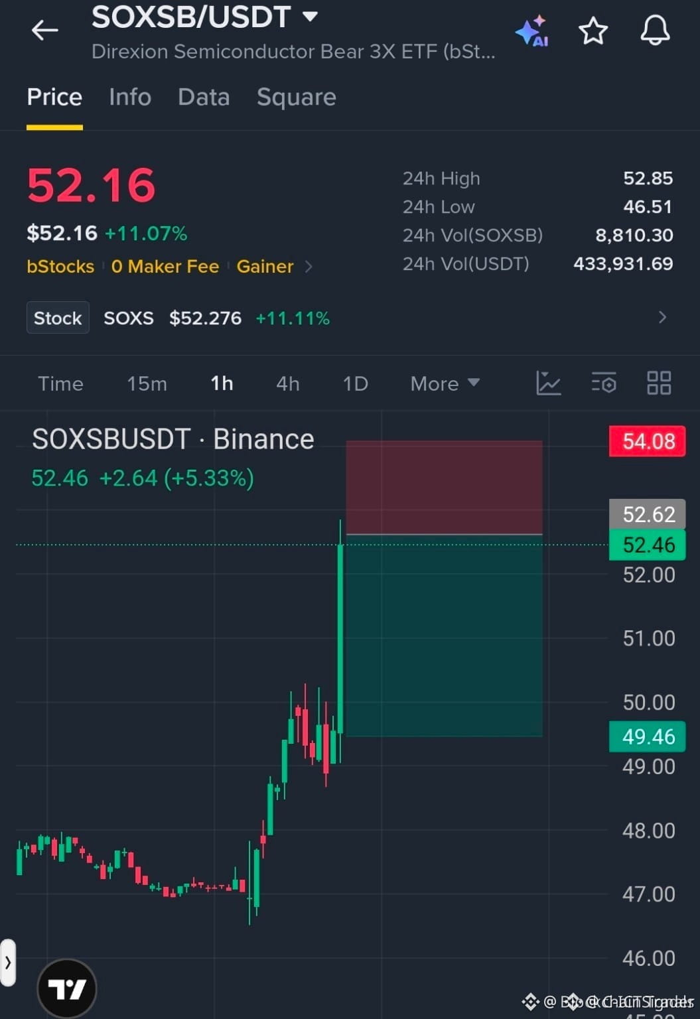This screenshot has height=1019, width=700.
Task: Click the 24h Vol(USDT) value 433,931.69
Action: 623,264
